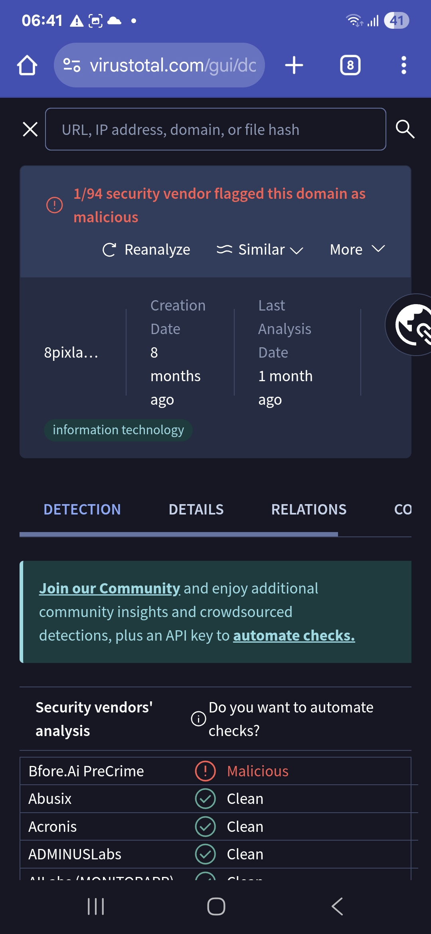Tap the browser home icon
Screen dimensions: 431x934
(27, 65)
